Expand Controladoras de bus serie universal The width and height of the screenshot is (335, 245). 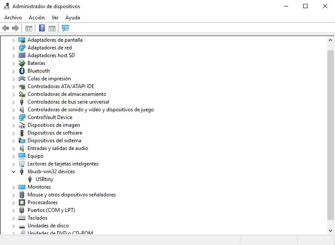click(x=13, y=102)
